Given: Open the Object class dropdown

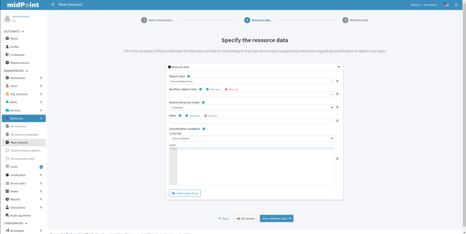Looking at the screenshot, I should pyautogui.click(x=251, y=81).
